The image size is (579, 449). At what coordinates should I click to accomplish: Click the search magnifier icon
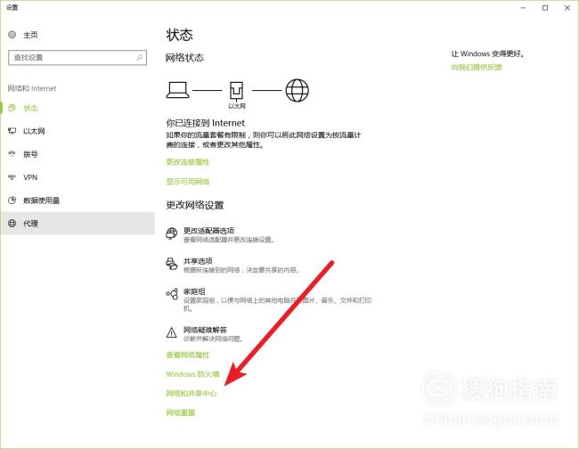[140, 58]
